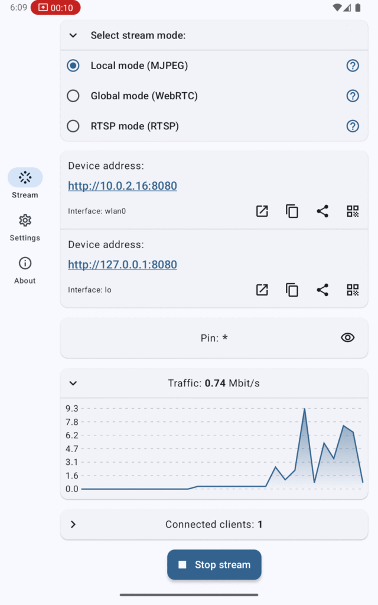Open help for RTSP mode
Viewport: 378px width, 605px height.
pos(353,126)
